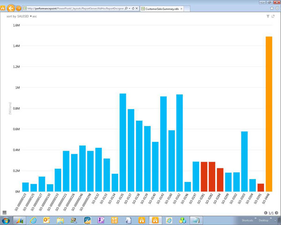281x225 pixels.
Task: Open the Dynamics chart-logo taskbar icon
Action: (20, 220)
